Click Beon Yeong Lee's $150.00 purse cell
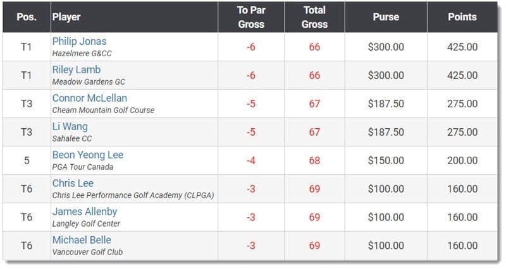Screen dimensions: 506x269 (x=386, y=160)
